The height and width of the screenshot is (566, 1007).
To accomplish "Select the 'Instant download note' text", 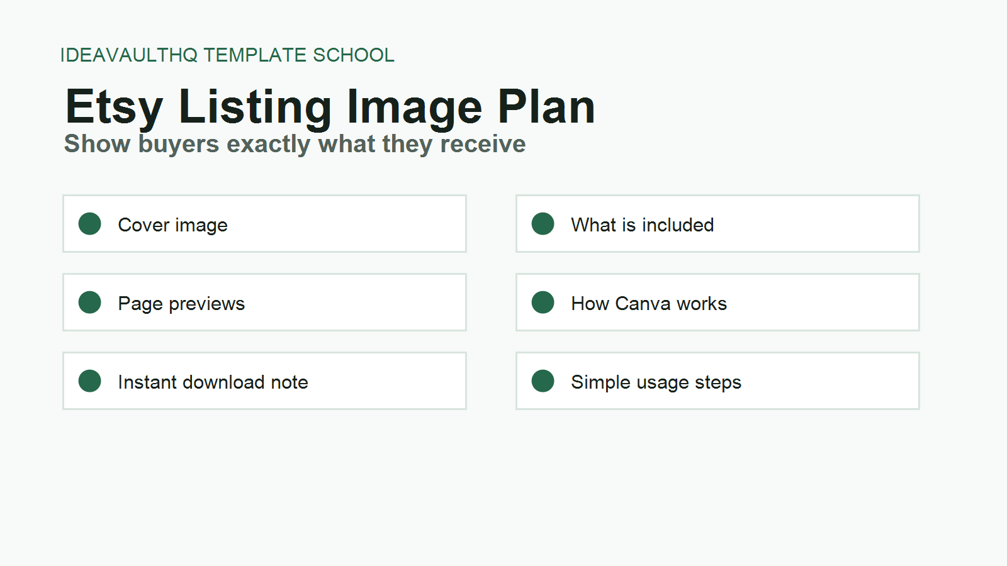I will pos(213,382).
